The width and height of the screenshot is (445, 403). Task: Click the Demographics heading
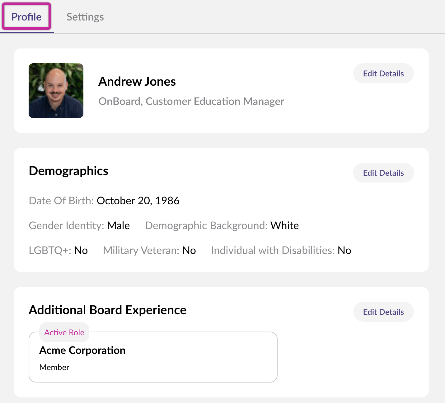pos(68,171)
